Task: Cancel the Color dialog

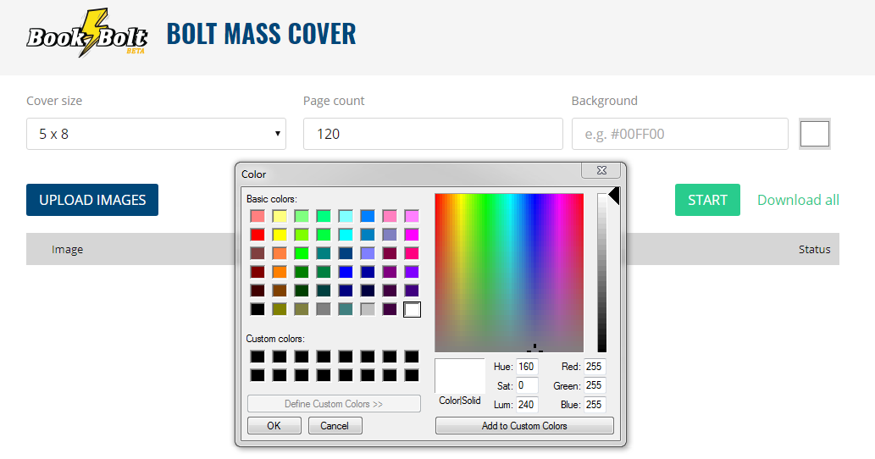Action: click(x=335, y=425)
